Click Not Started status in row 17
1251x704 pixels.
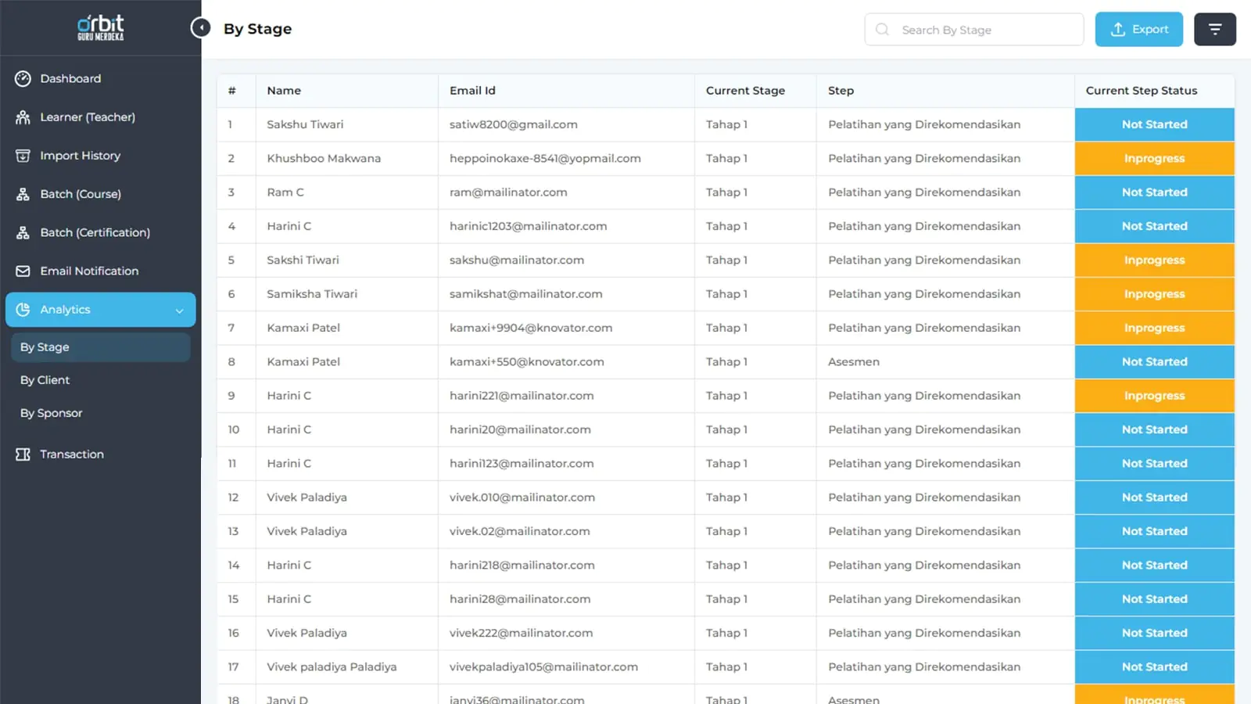[x=1154, y=667]
